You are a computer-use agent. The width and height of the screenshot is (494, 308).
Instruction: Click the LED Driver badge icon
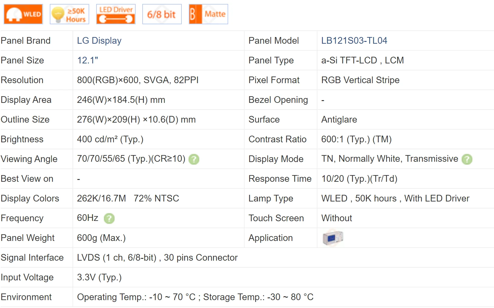[x=116, y=14]
